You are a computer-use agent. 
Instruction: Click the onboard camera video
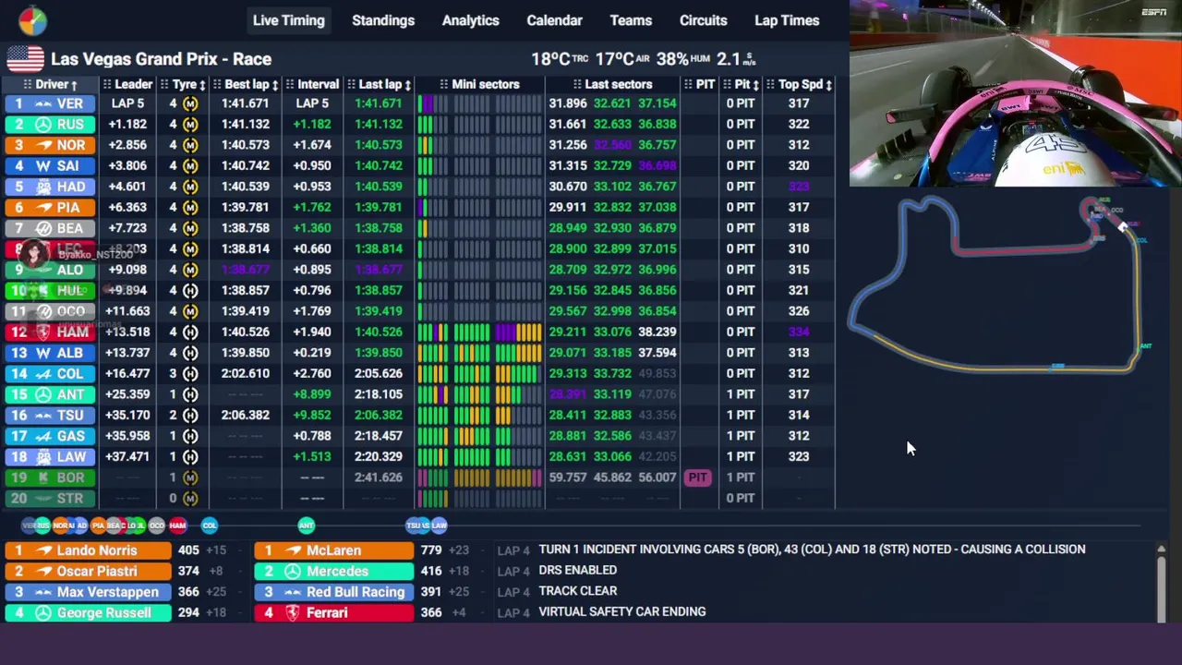pos(1015,93)
